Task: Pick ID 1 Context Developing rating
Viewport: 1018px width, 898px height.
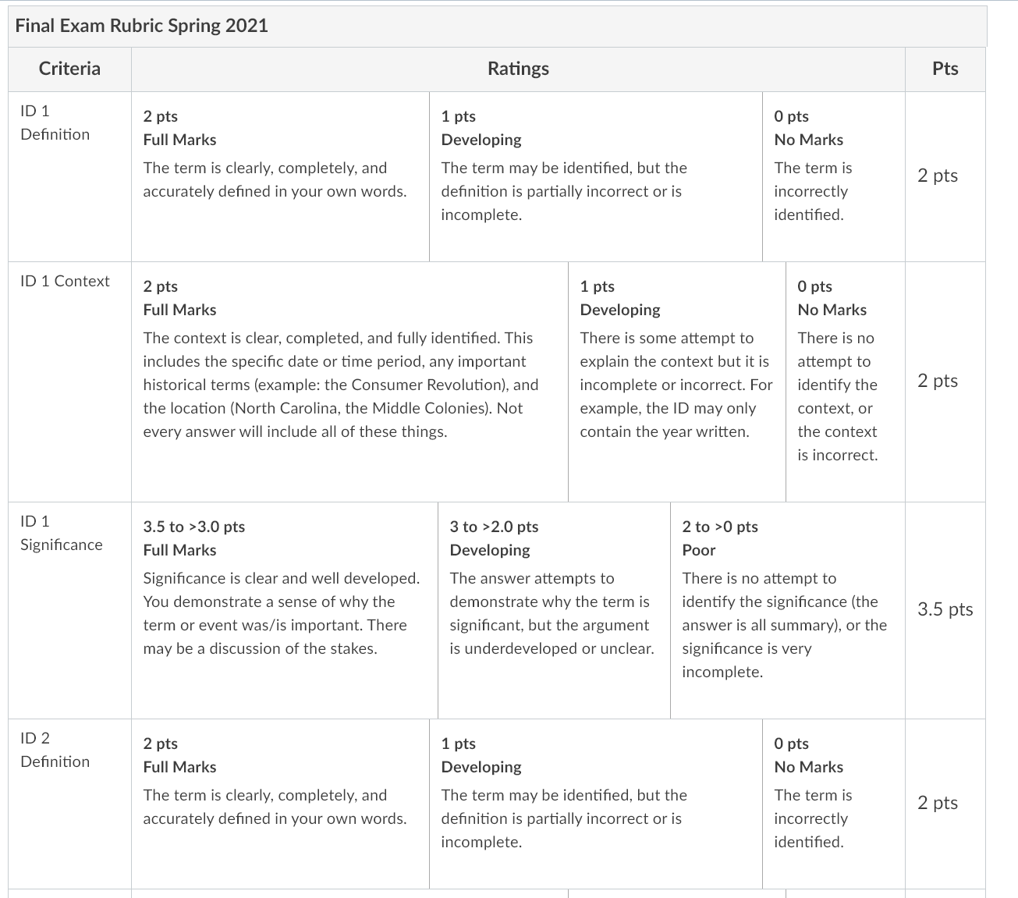Action: click(x=677, y=382)
